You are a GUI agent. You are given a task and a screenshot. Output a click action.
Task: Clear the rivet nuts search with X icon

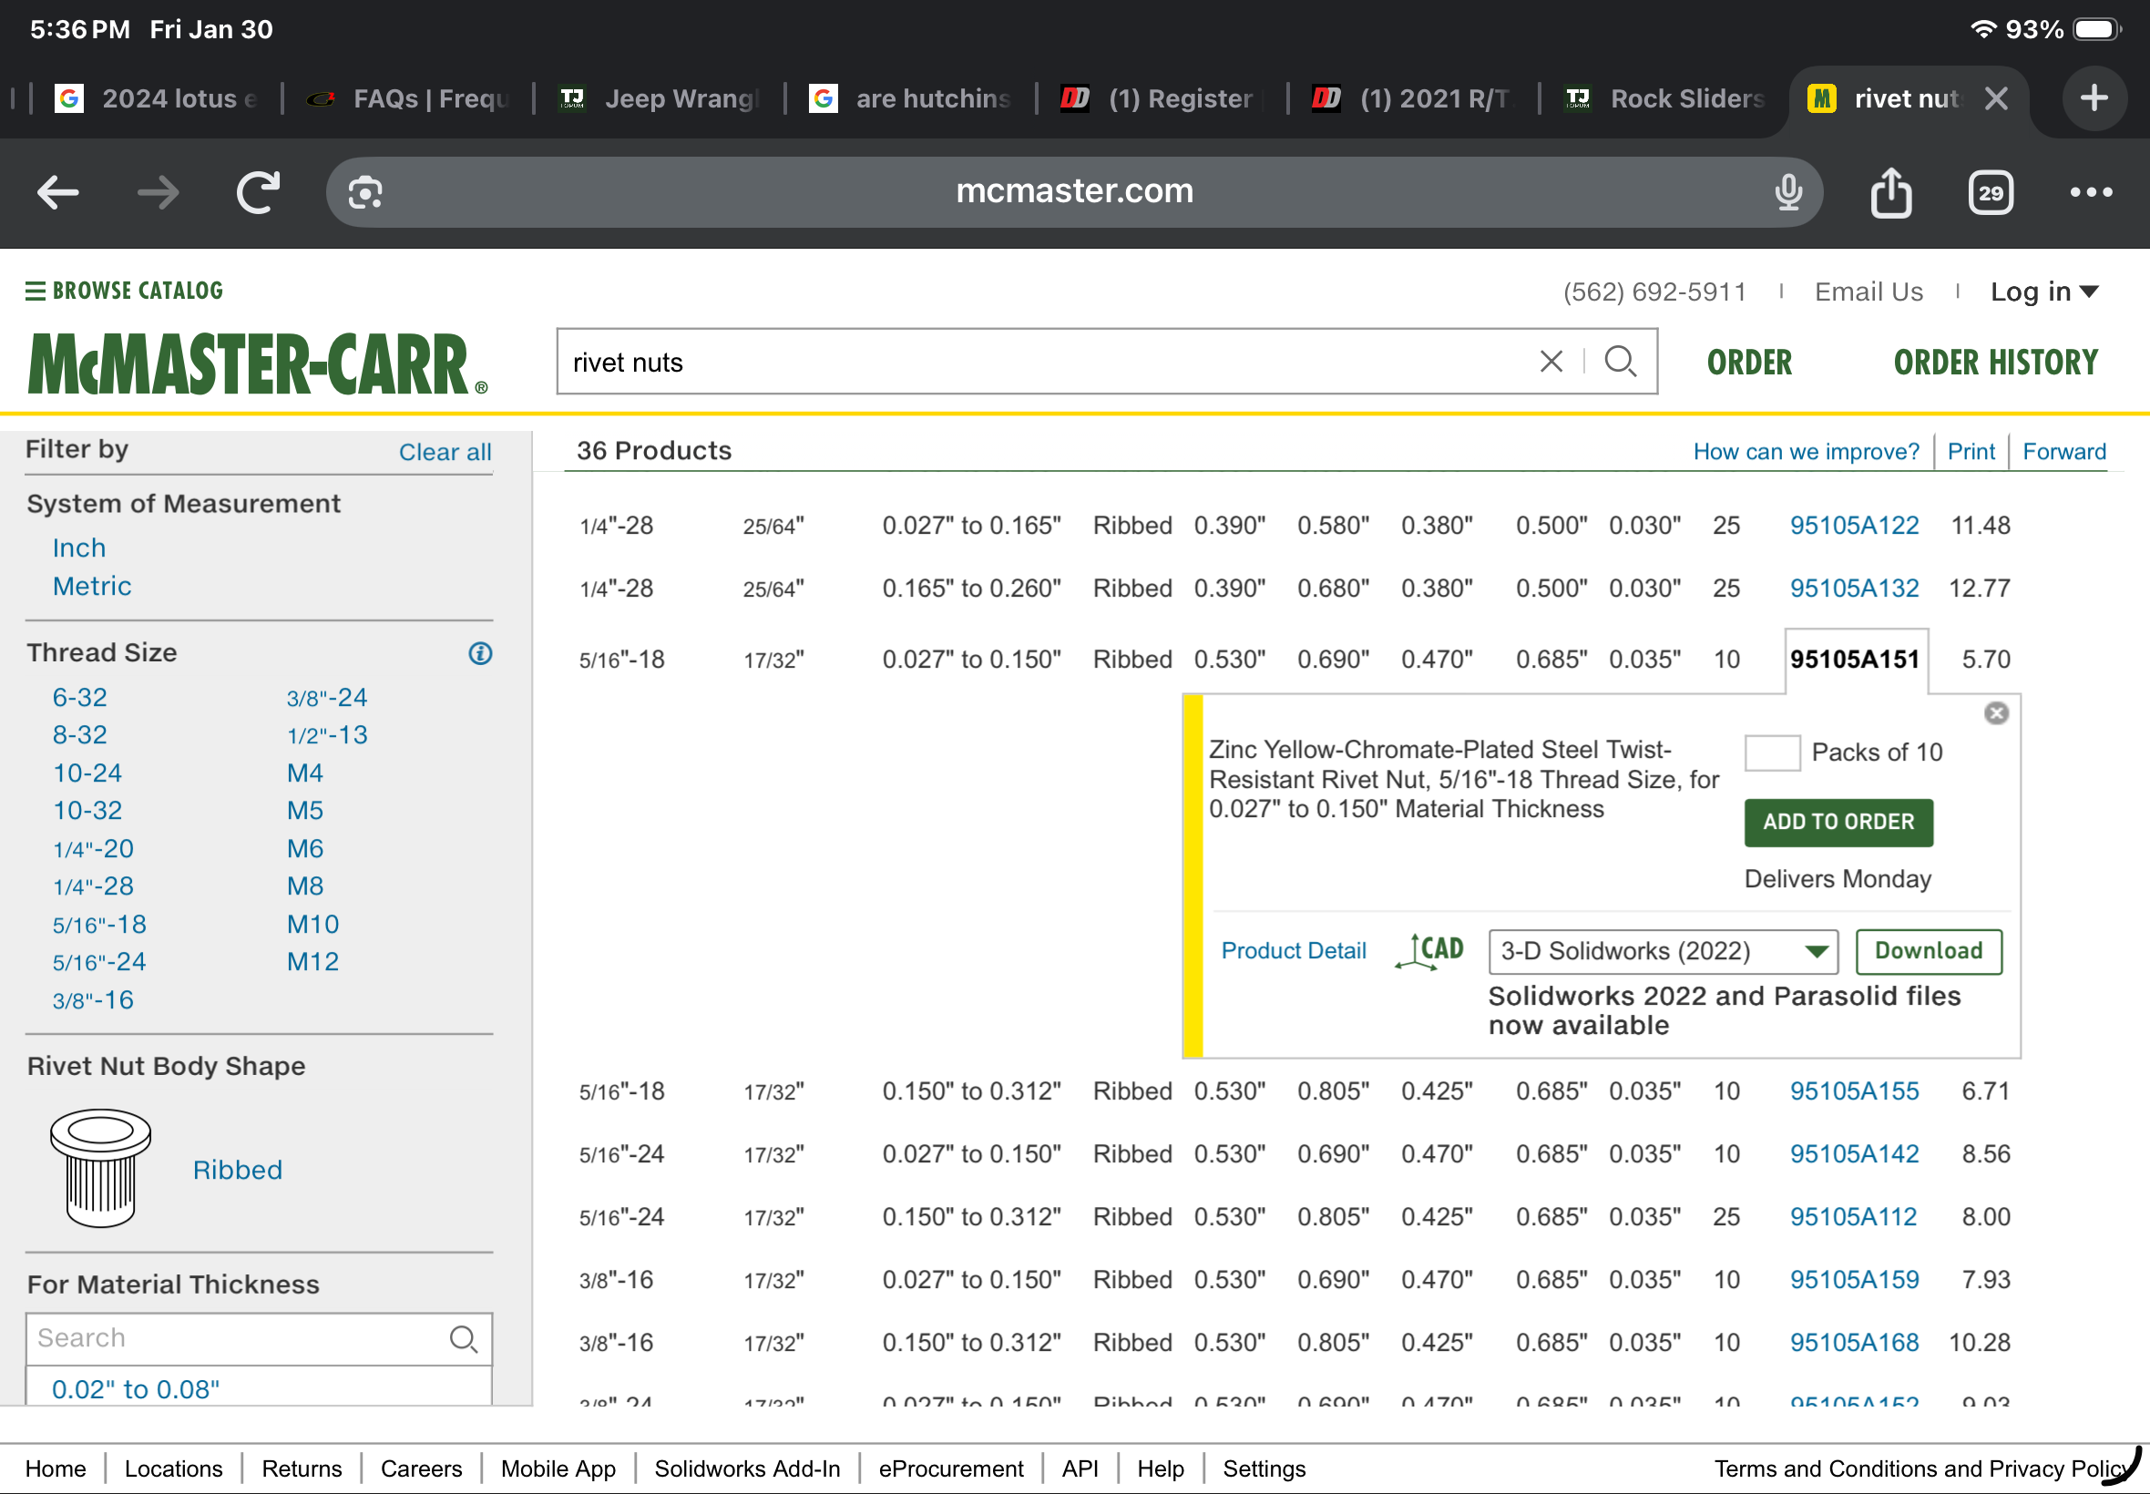[1551, 362]
